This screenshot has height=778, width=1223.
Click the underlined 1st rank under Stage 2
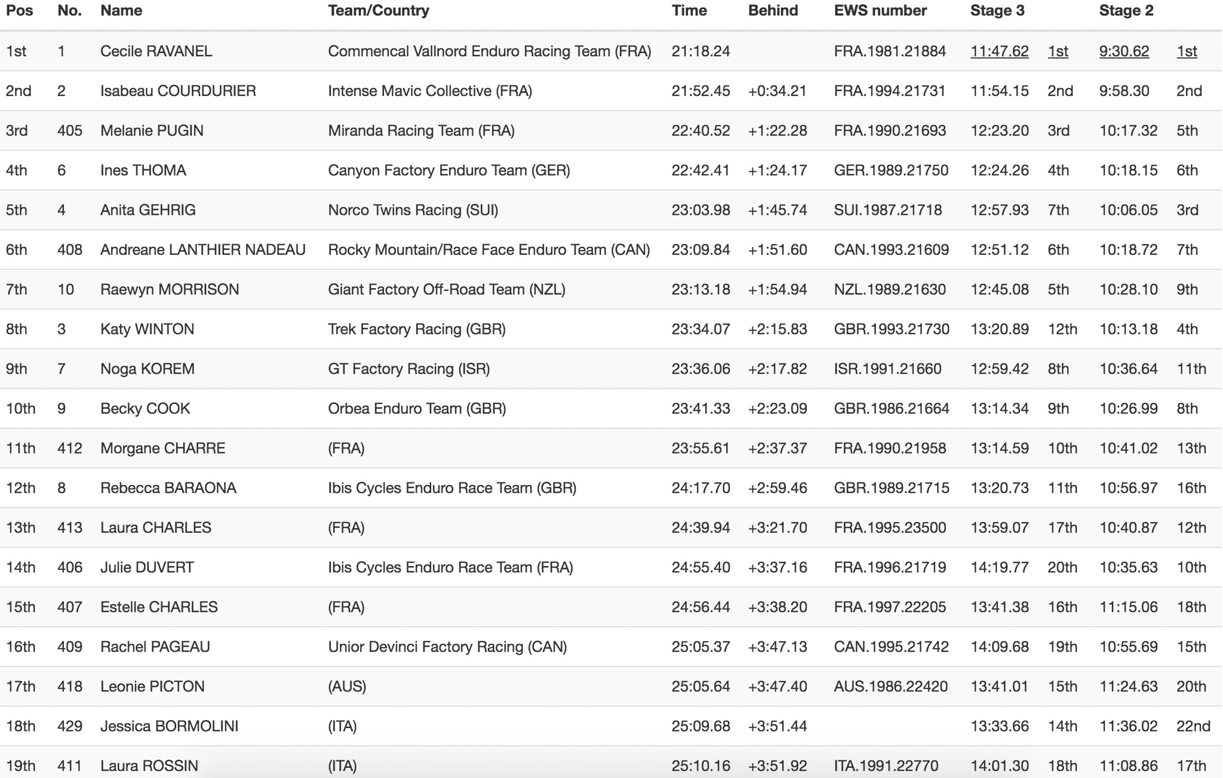(1187, 51)
